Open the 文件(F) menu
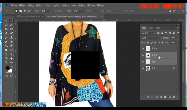Screen dimensions: 187x110 (13, 6)
